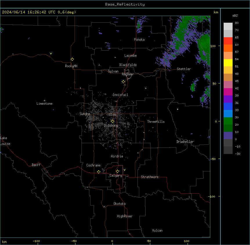Click the asterisk marker above Limestone
250x245 pixels.
[x=44, y=100]
